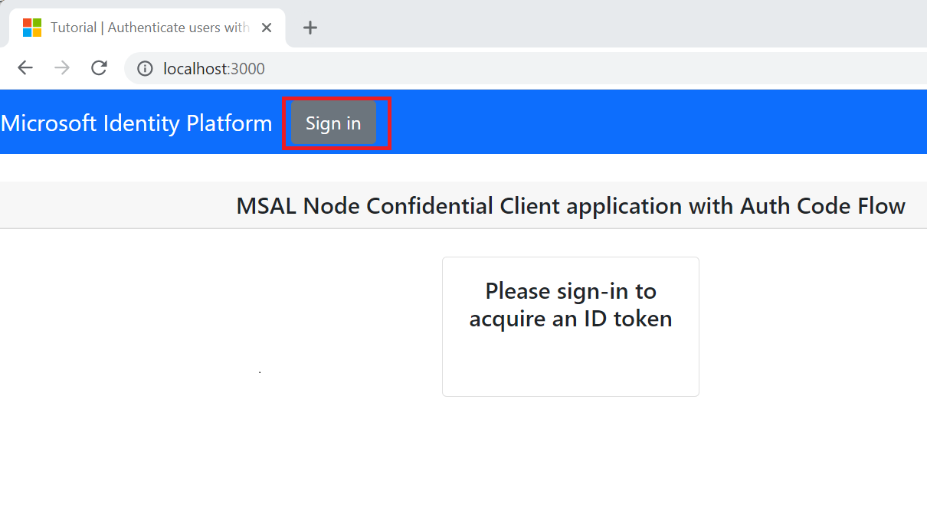Screen dimensions: 927x524
Task: Click the blank area below the card text
Action: pyautogui.click(x=571, y=364)
